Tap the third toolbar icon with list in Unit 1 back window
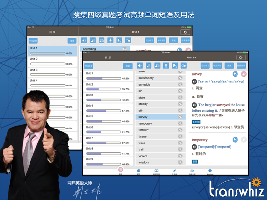The height and width of the screenshot is (200, 267). pyautogui.click(x=102, y=40)
